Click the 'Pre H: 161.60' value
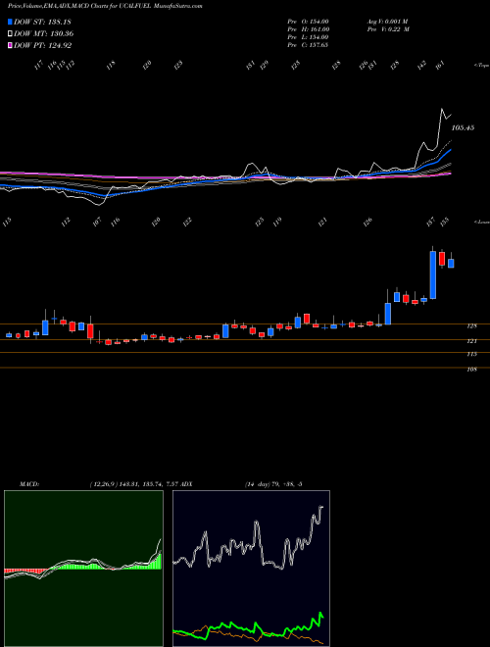The height and width of the screenshot is (647, 490). coord(309,29)
